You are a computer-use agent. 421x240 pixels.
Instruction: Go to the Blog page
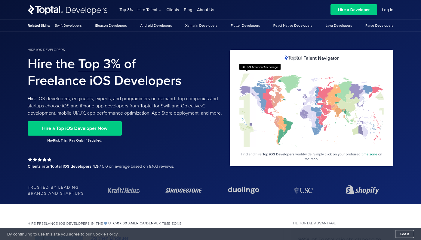(188, 10)
